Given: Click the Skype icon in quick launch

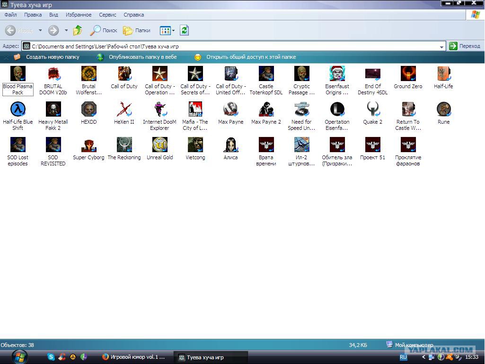Looking at the screenshot, I should [51, 357].
